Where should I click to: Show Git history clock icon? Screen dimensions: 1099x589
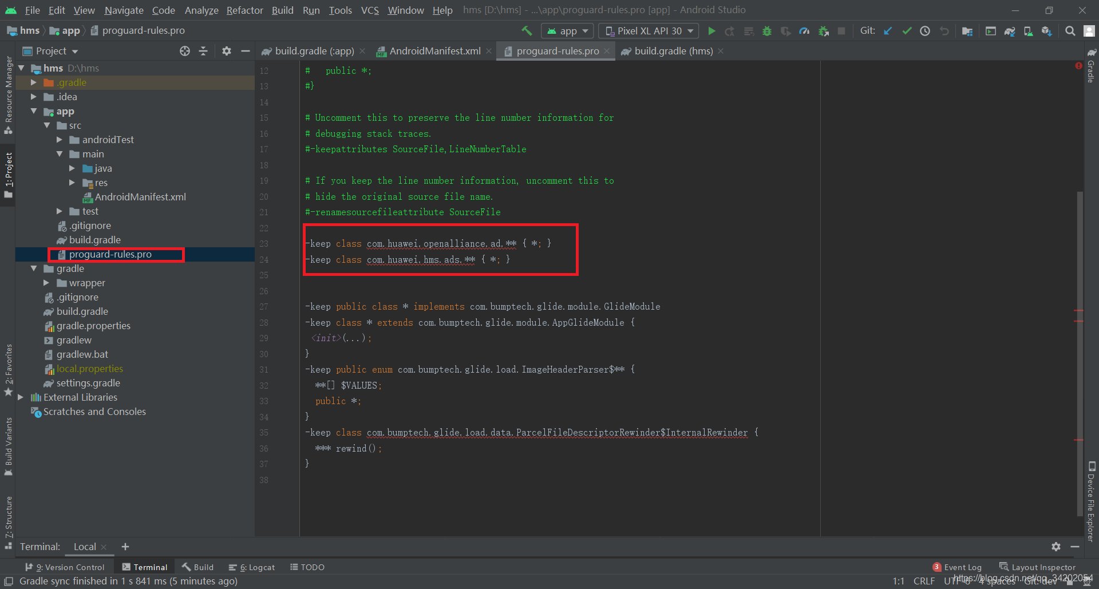click(x=925, y=31)
